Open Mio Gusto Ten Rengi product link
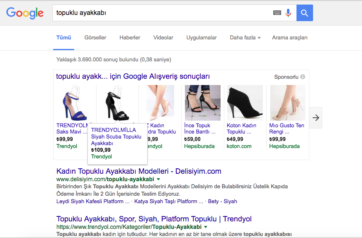Screen dimensions: 362x238 [287, 129]
